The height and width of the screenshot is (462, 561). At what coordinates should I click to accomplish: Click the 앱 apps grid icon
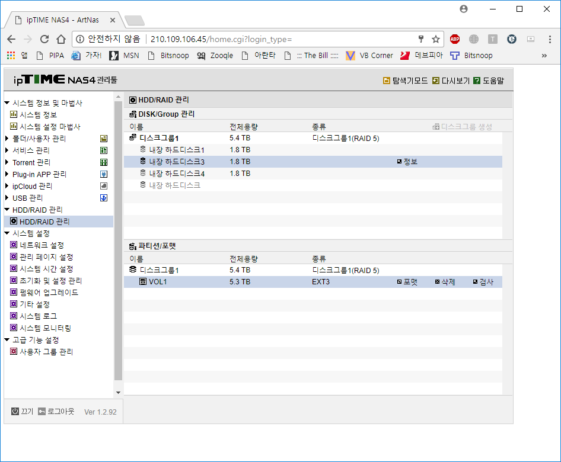click(x=11, y=56)
